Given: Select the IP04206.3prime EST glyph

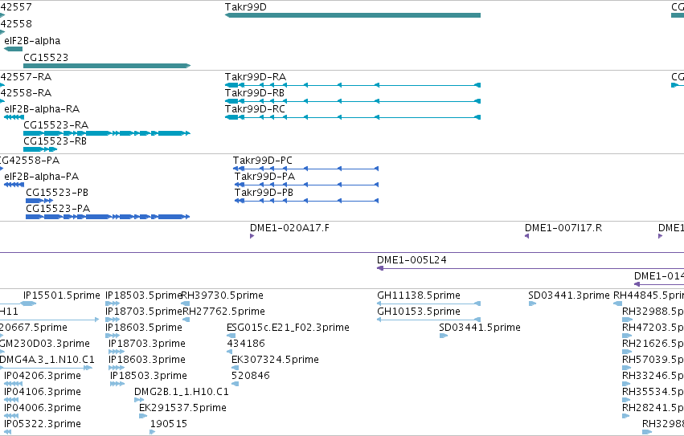Looking at the screenshot, I should [13, 384].
